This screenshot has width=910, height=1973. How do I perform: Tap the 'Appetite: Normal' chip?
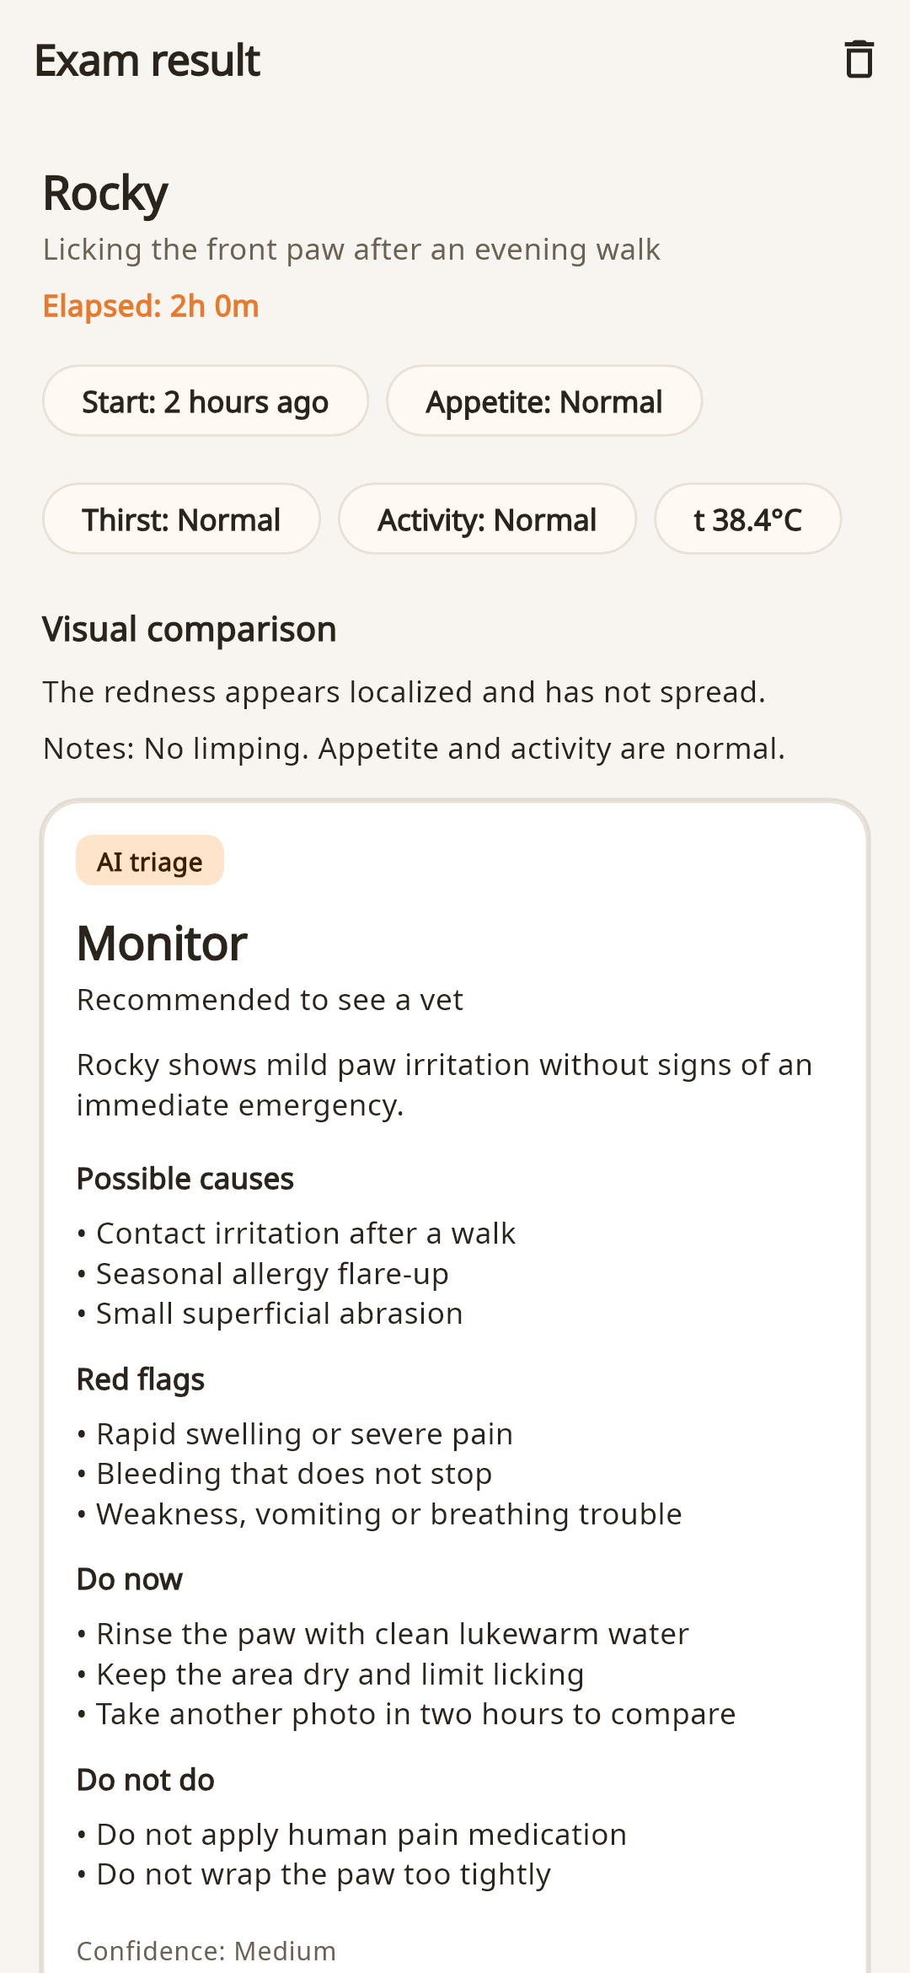pyautogui.click(x=544, y=401)
